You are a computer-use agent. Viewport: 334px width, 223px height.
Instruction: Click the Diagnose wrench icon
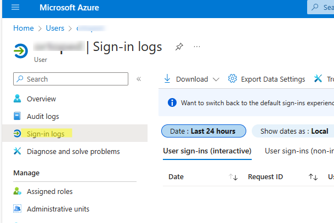(17, 151)
